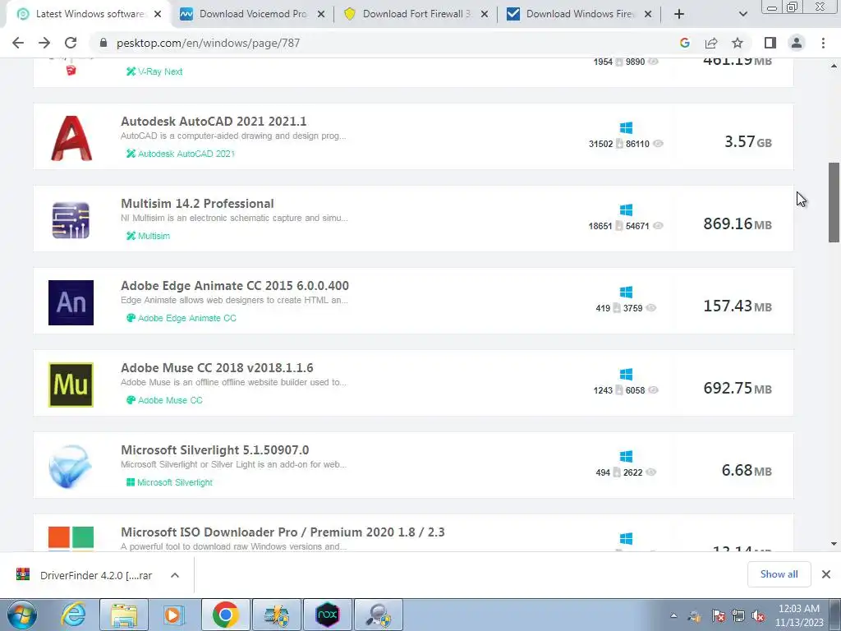Click Windows platform icon in Silverlight row
The width and height of the screenshot is (841, 631).
point(626,456)
